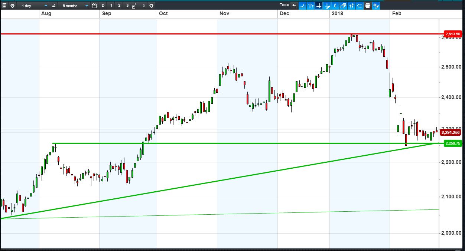The width and height of the screenshot is (465, 251).
Task: Click the 2,500.00 price axis label
Action: pyautogui.click(x=452, y=67)
